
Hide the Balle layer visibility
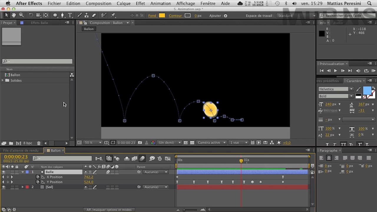(x=4, y=172)
